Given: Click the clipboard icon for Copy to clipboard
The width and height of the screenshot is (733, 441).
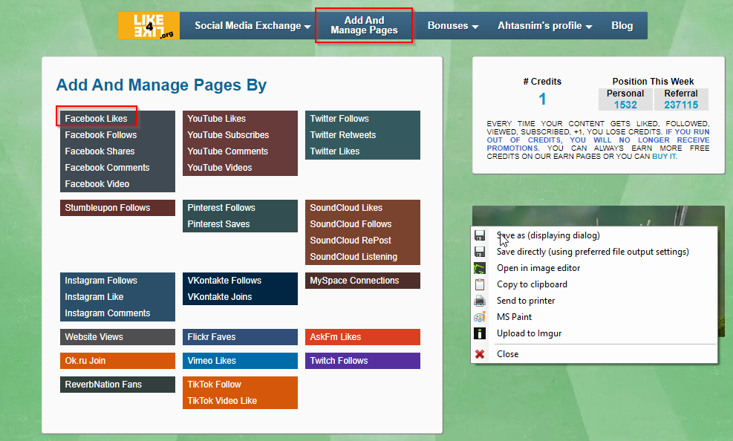Looking at the screenshot, I should click(480, 284).
